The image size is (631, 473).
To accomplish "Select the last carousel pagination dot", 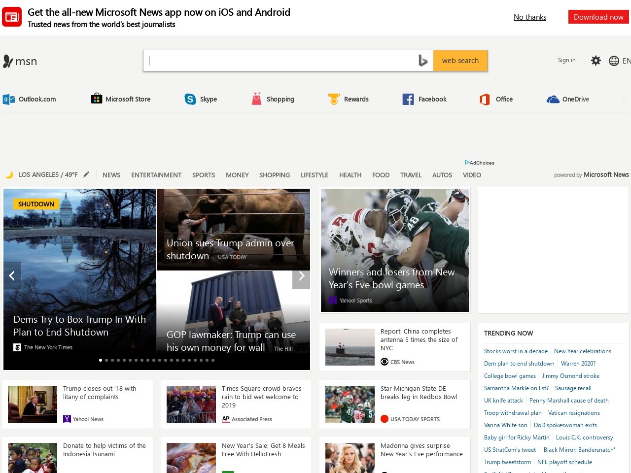I will (x=213, y=360).
